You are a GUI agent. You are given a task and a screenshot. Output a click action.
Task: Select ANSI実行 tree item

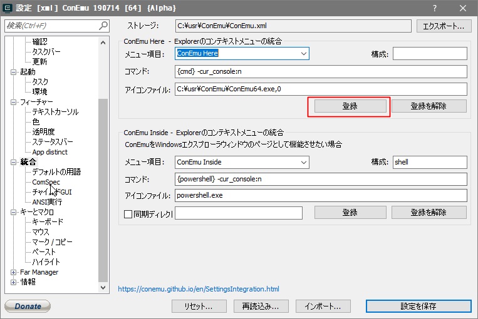[x=47, y=202]
